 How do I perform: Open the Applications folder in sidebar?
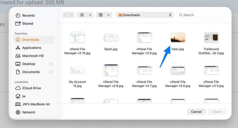point(34,48)
